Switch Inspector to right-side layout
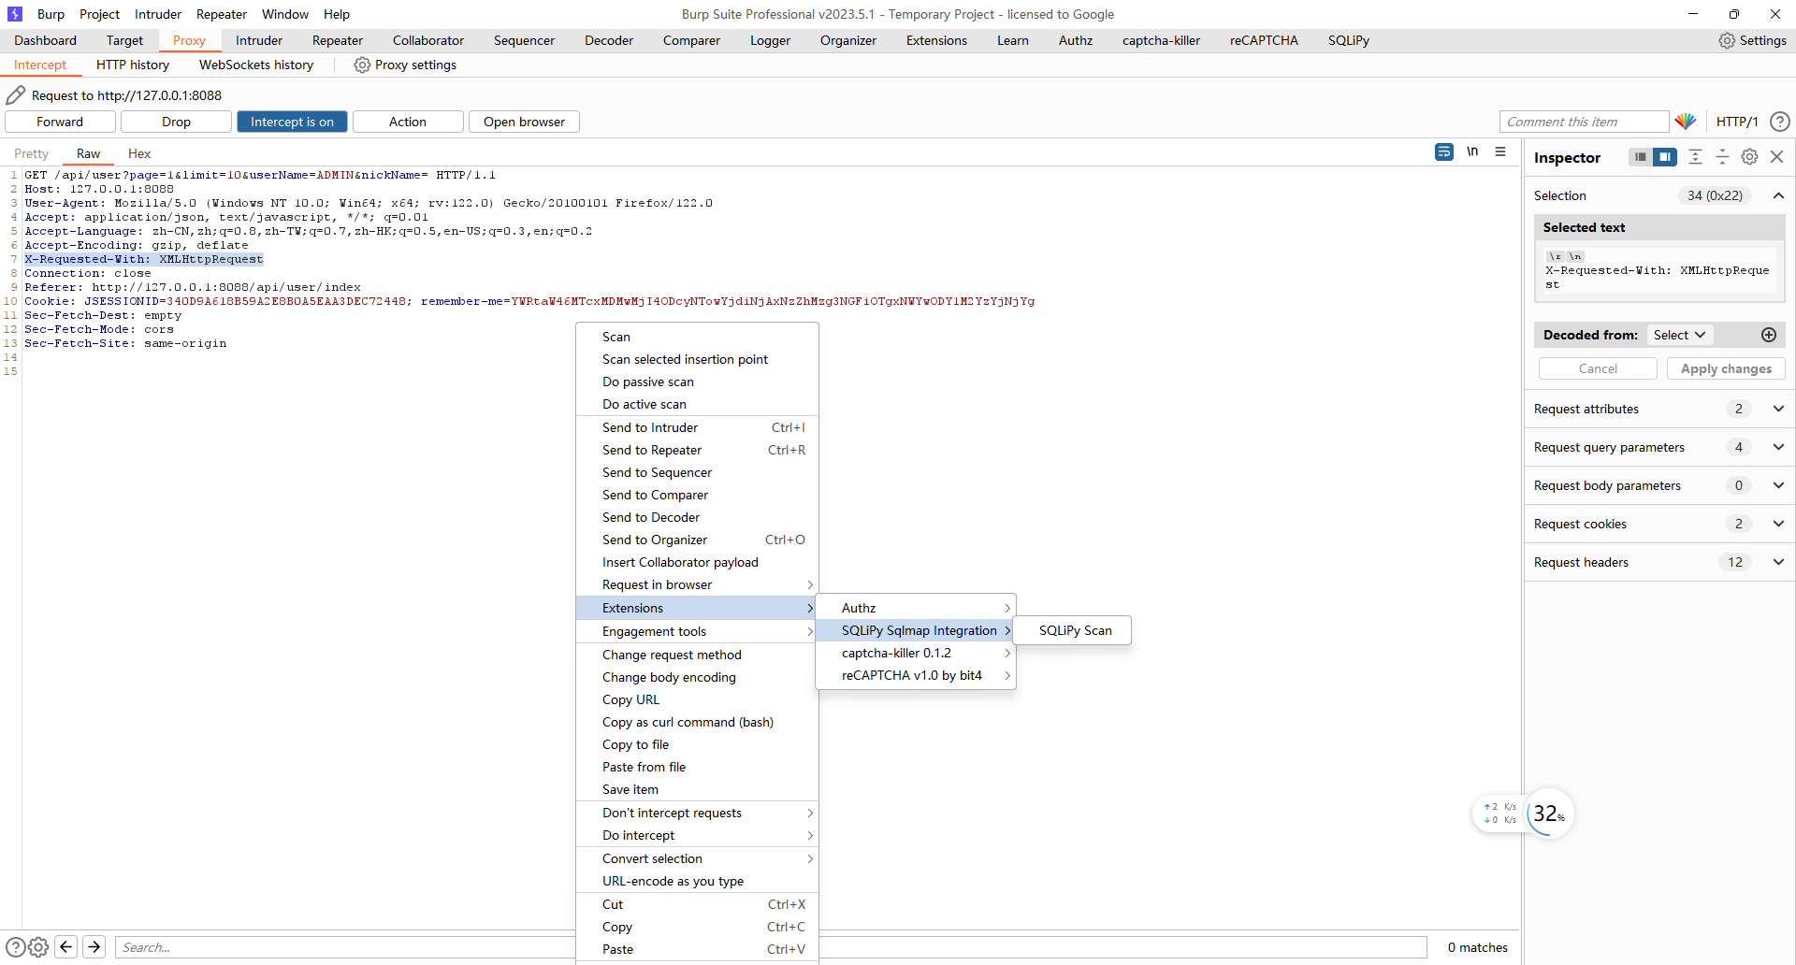1796x965 pixels. (1665, 157)
